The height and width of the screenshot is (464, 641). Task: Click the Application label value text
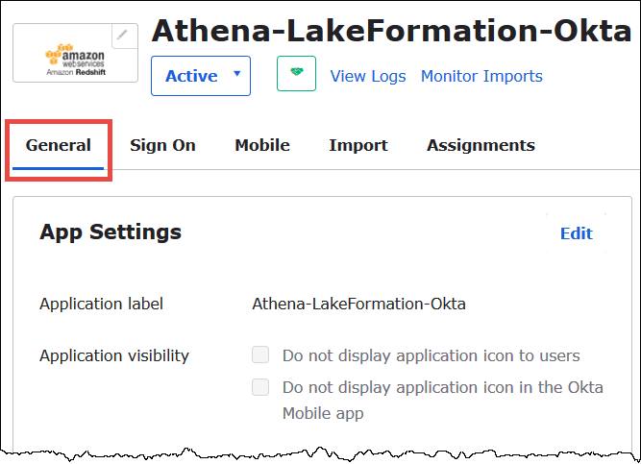click(x=358, y=304)
